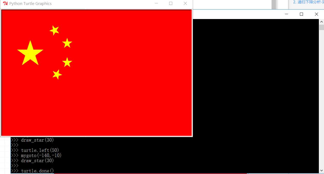Click the 'turtle.done()' console line

click(37, 171)
